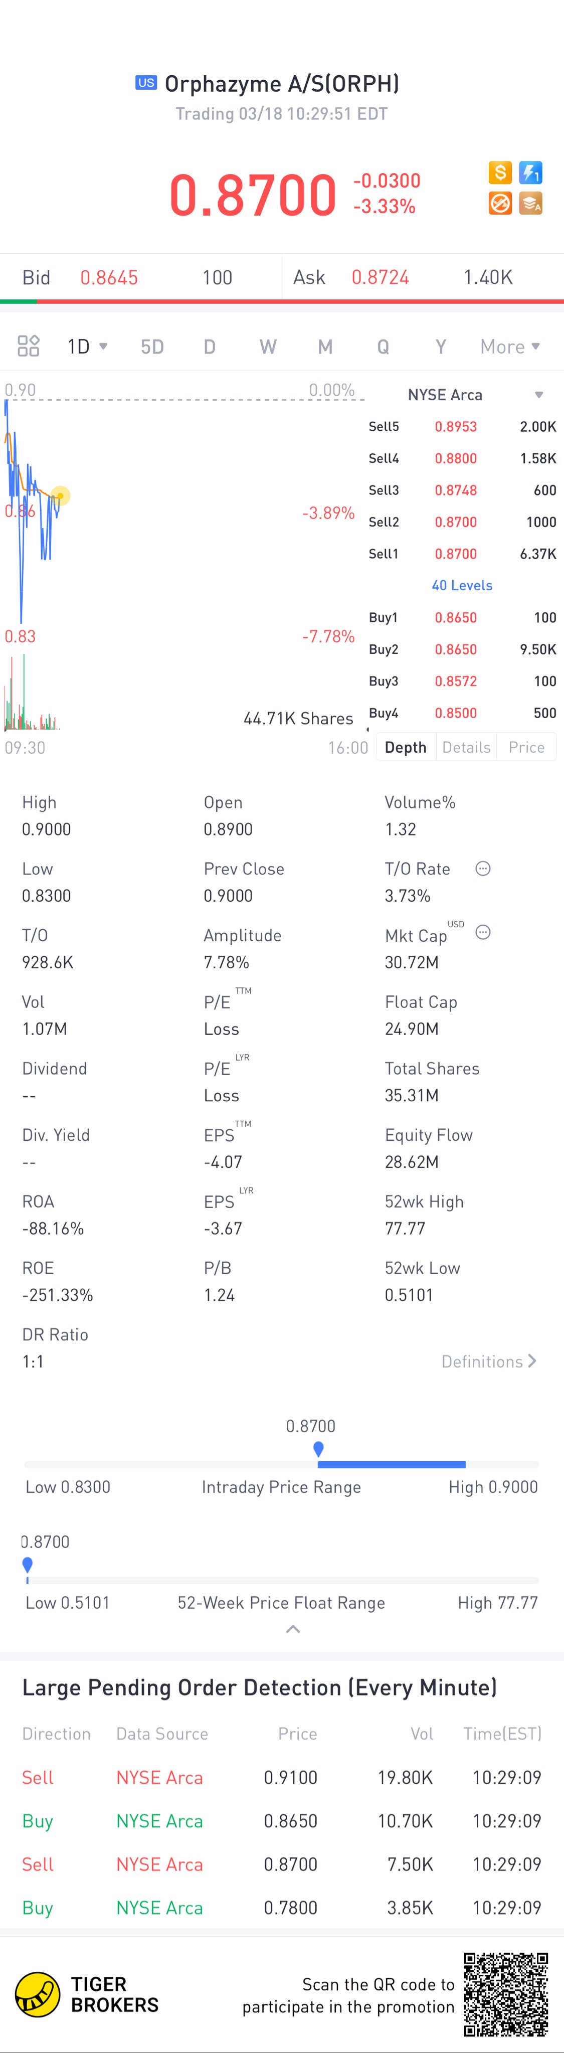Tap the orange dollar sign icon

(x=500, y=172)
